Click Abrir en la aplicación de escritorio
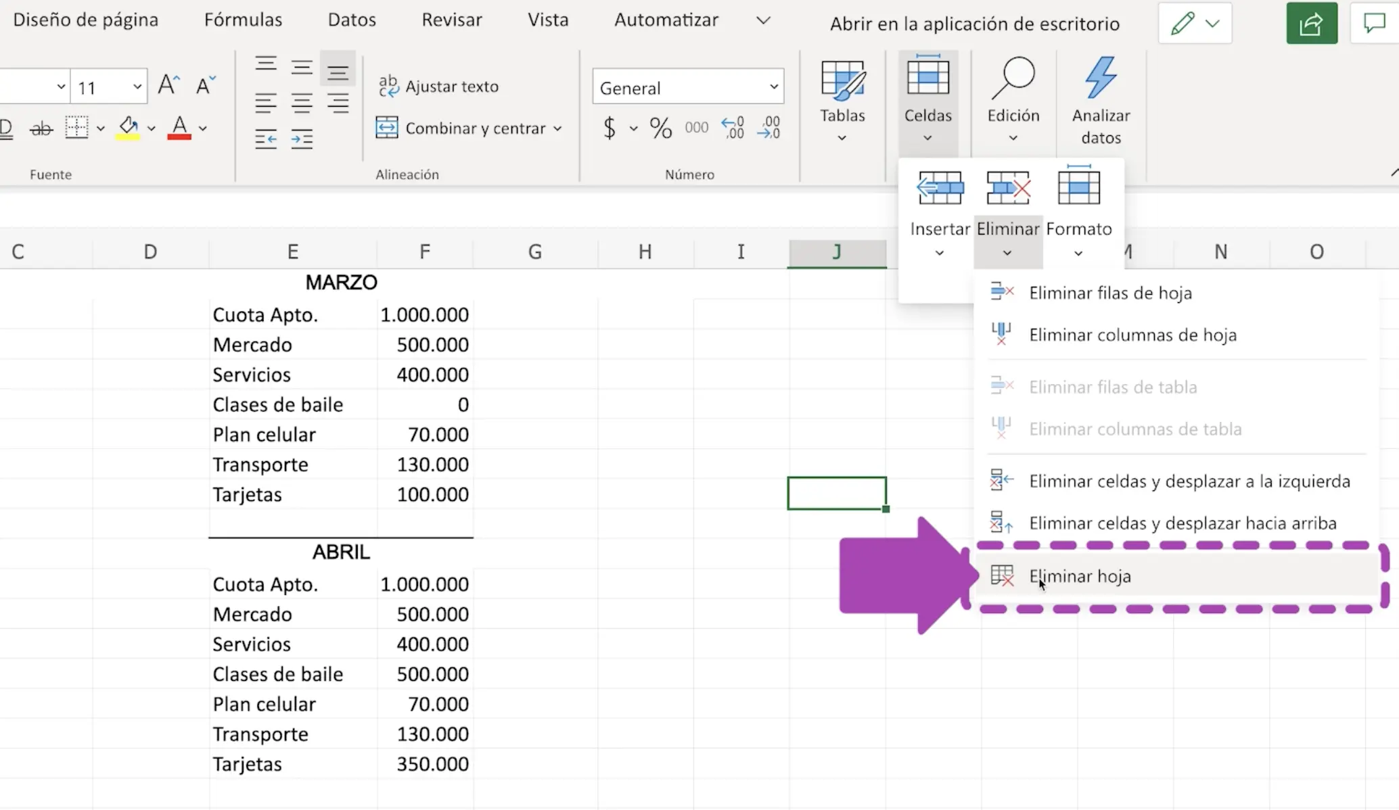This screenshot has height=810, width=1399. (x=974, y=24)
